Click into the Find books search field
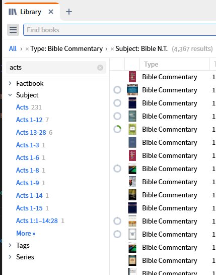Screen dimensions: 216x275 pos(119,30)
